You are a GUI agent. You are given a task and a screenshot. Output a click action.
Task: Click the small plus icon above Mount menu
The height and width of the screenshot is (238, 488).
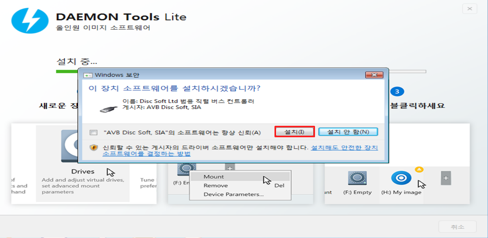click(x=230, y=168)
